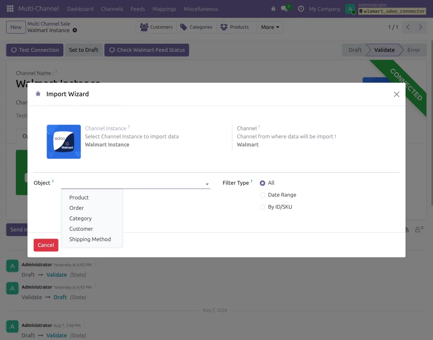
Task: Choose Shipping Method from the Object list
Action: pyautogui.click(x=92, y=239)
